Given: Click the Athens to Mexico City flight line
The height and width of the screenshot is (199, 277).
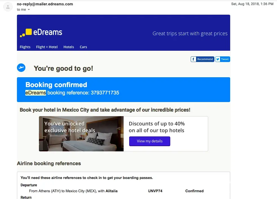Looking at the screenshot, I should 73,191.
